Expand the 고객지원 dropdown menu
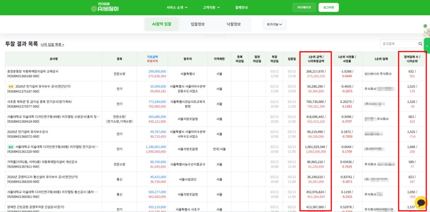Screen dimensions: 430x212 [212, 8]
